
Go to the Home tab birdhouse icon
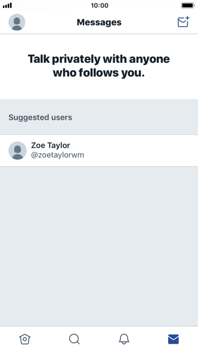(x=25, y=339)
